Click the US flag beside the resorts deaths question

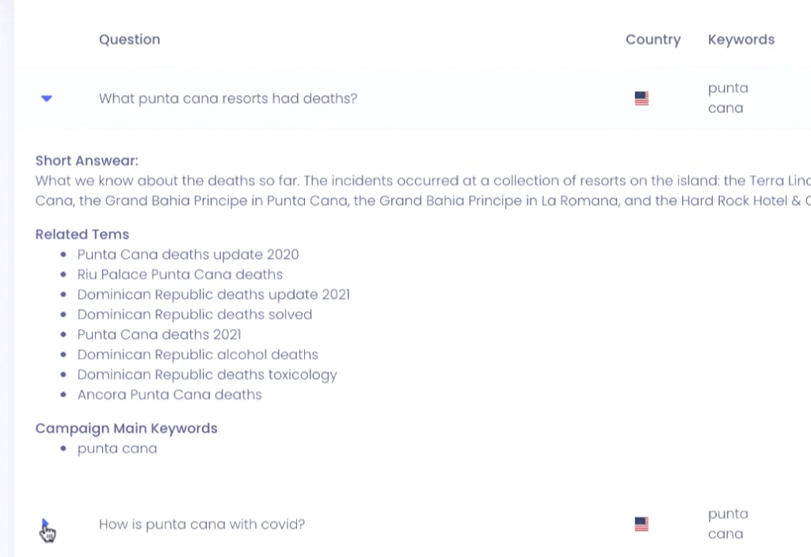click(641, 98)
